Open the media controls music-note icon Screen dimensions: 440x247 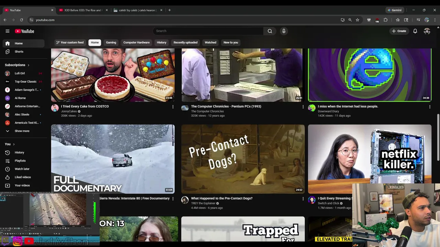(418, 20)
